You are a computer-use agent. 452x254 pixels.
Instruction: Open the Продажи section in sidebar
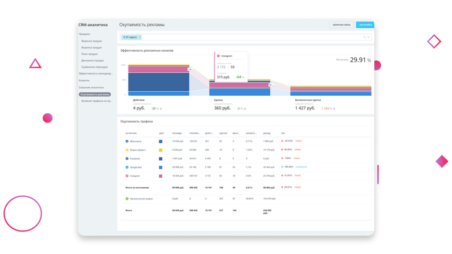tap(84, 34)
